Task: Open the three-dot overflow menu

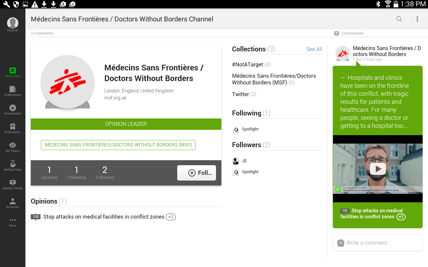Action: point(417,19)
